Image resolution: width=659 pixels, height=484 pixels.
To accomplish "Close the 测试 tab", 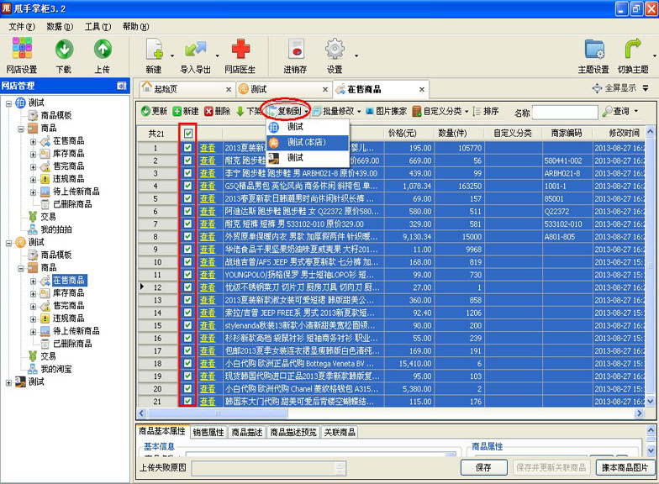I will pyautogui.click(x=324, y=89).
